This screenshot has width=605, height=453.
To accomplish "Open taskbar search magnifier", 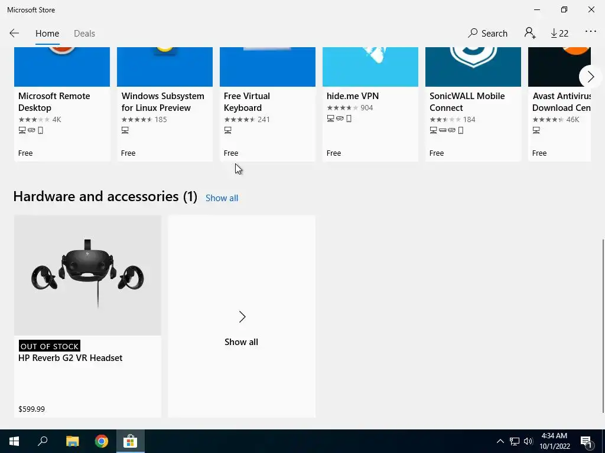I will [43, 441].
